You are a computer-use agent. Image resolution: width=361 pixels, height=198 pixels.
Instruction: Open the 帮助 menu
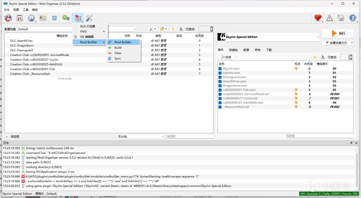pyautogui.click(x=35, y=10)
